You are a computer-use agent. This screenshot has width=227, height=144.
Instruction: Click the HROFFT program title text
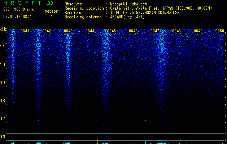22,3
